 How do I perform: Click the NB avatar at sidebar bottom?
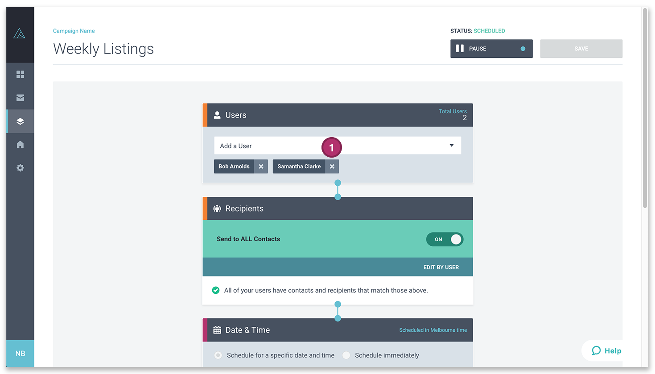click(20, 353)
